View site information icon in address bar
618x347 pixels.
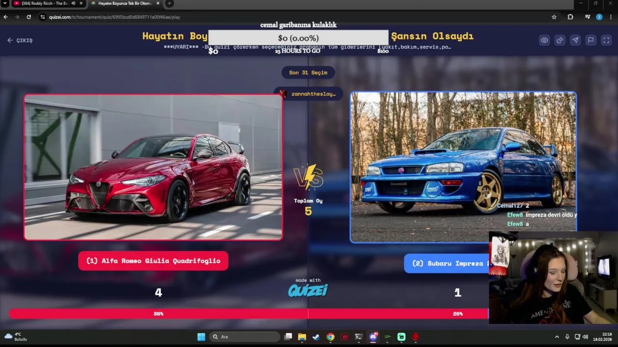(42, 17)
